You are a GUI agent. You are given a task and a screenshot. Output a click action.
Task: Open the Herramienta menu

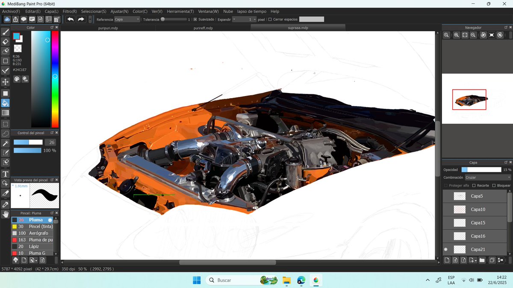point(180,11)
